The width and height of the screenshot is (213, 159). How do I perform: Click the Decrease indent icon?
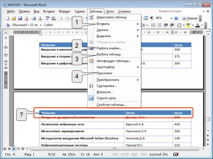point(165,25)
